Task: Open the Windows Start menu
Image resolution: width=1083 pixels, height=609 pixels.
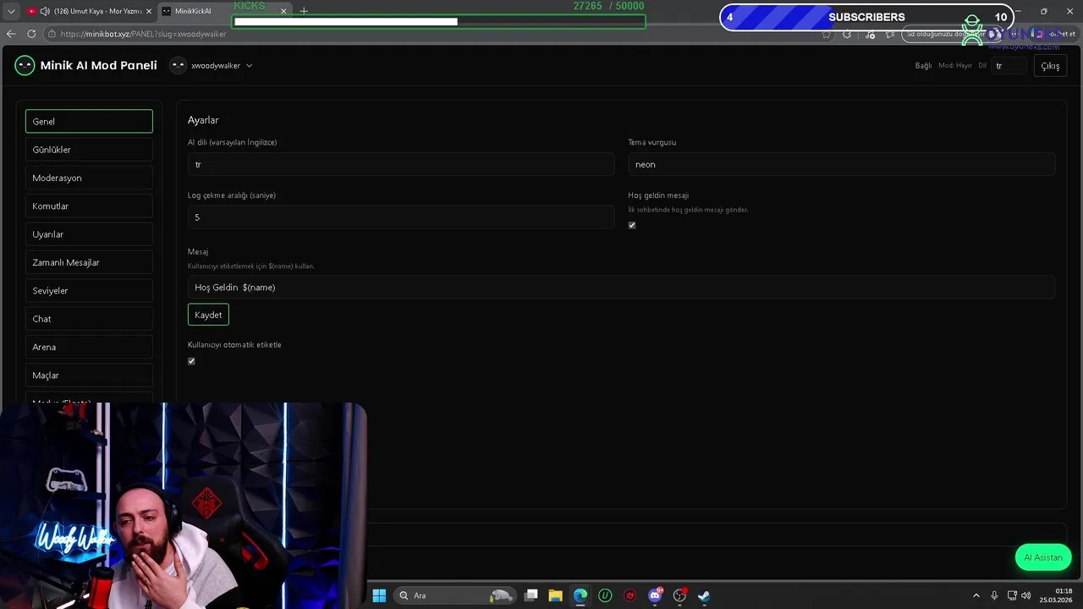Action: click(379, 595)
